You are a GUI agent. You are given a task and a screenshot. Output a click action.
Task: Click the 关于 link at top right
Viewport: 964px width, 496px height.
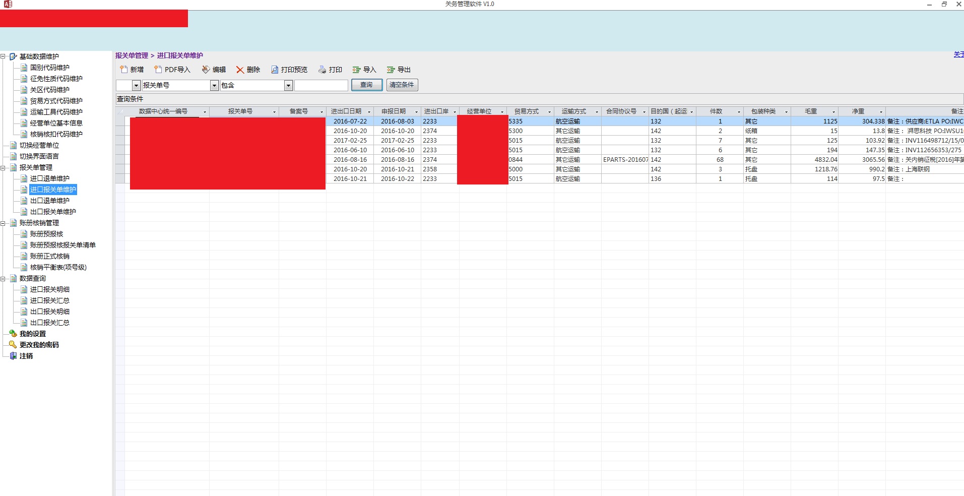coord(958,54)
